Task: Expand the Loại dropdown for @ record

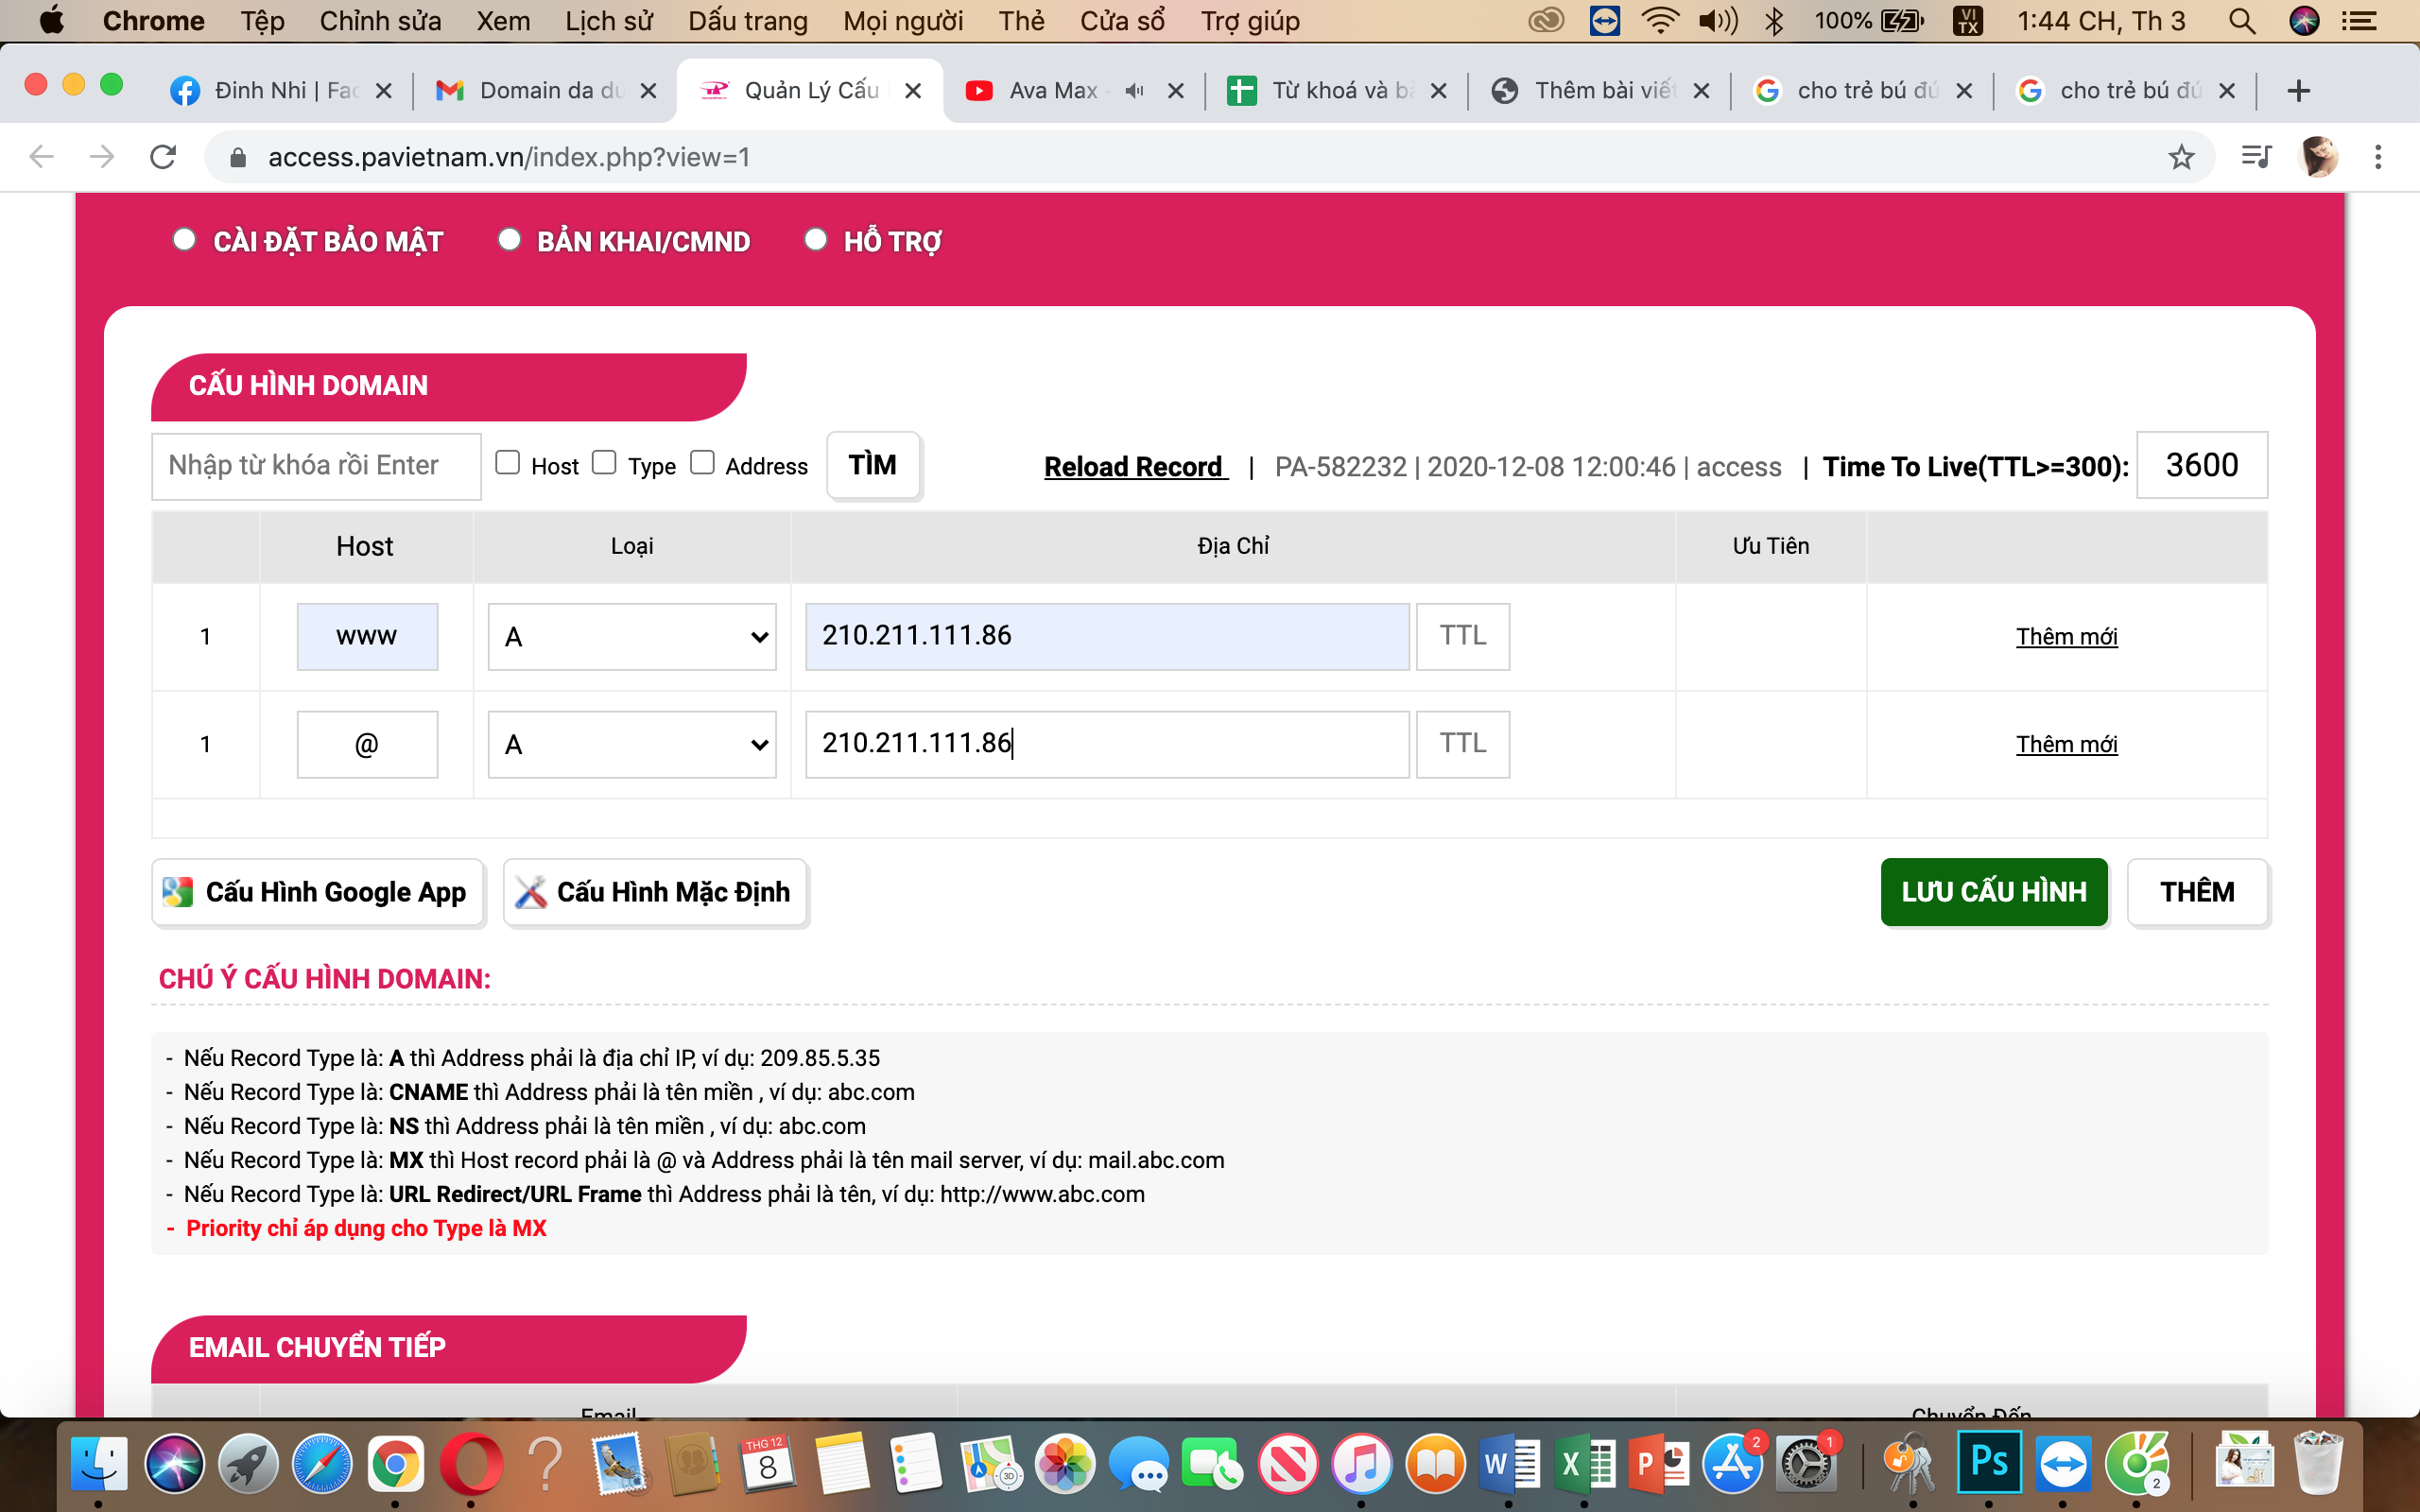Action: tap(631, 744)
